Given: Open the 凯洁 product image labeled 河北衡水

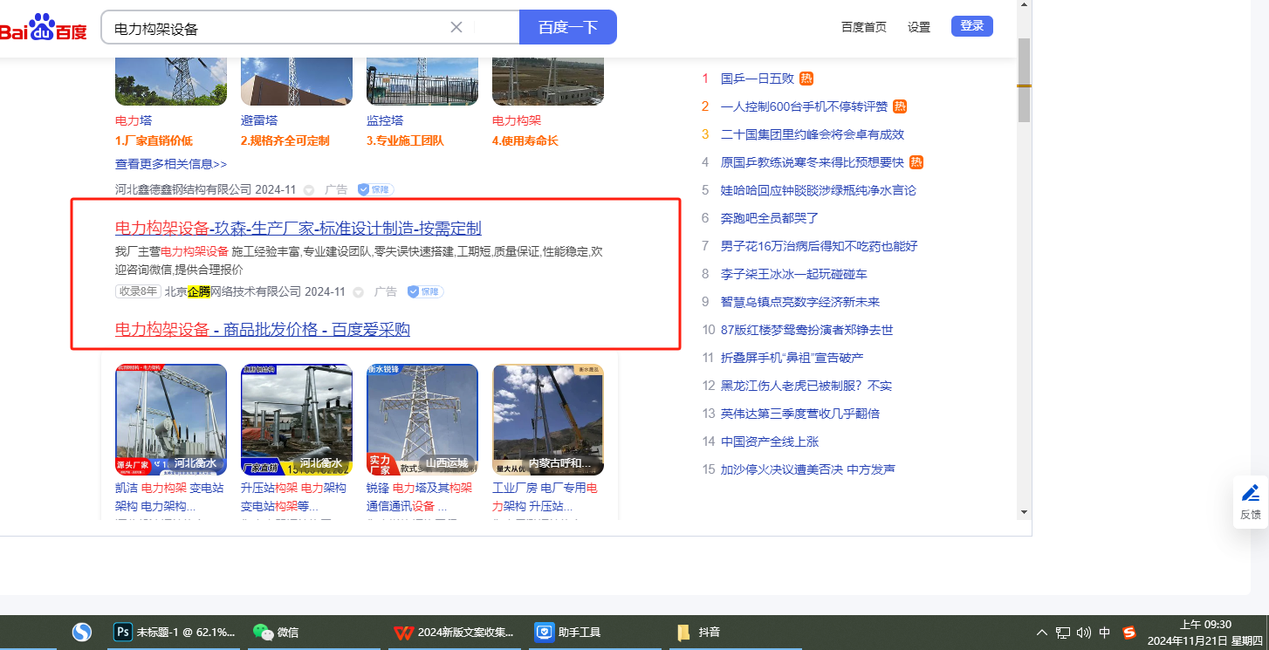Looking at the screenshot, I should (171, 420).
